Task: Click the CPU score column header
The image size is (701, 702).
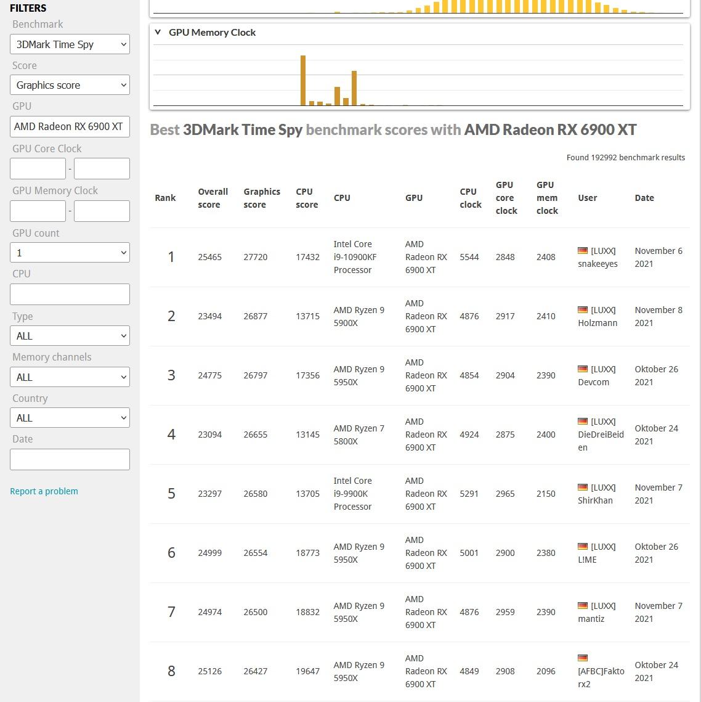Action: tap(307, 198)
